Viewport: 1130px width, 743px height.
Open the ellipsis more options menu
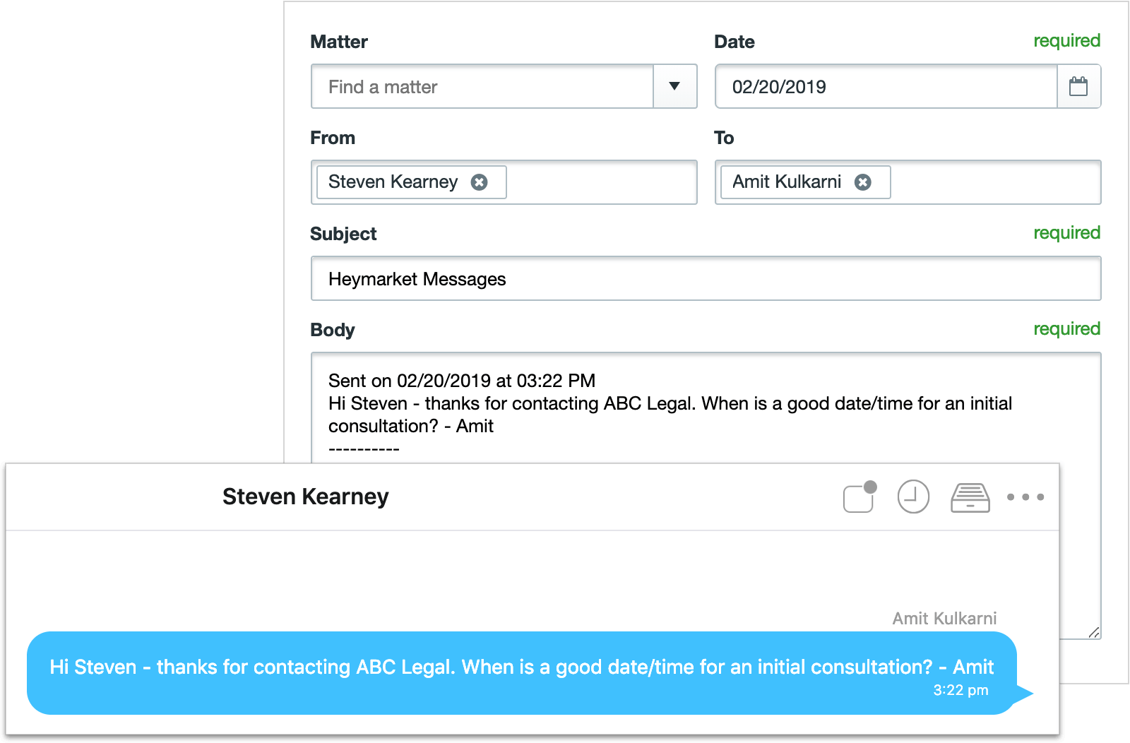point(1025,497)
